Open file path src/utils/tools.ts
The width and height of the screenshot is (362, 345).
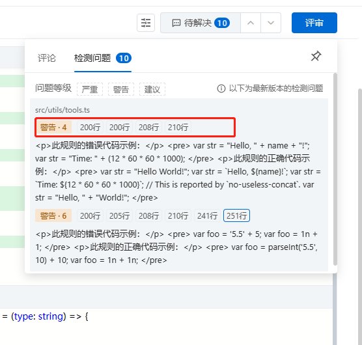pos(63,110)
